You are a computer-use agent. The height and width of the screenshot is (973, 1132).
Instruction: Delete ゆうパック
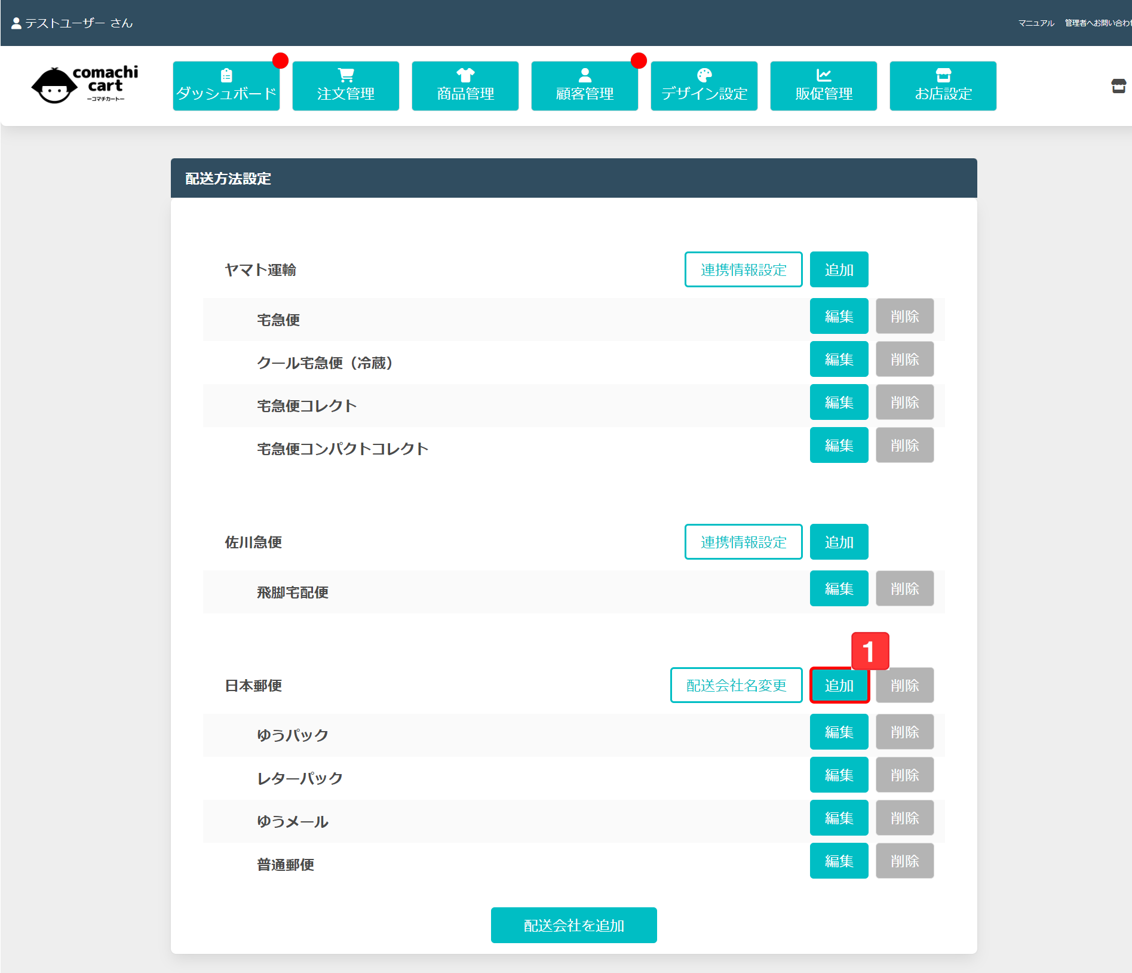(x=905, y=732)
